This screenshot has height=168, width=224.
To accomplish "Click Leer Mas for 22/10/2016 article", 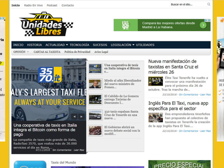I will pos(206,131).
